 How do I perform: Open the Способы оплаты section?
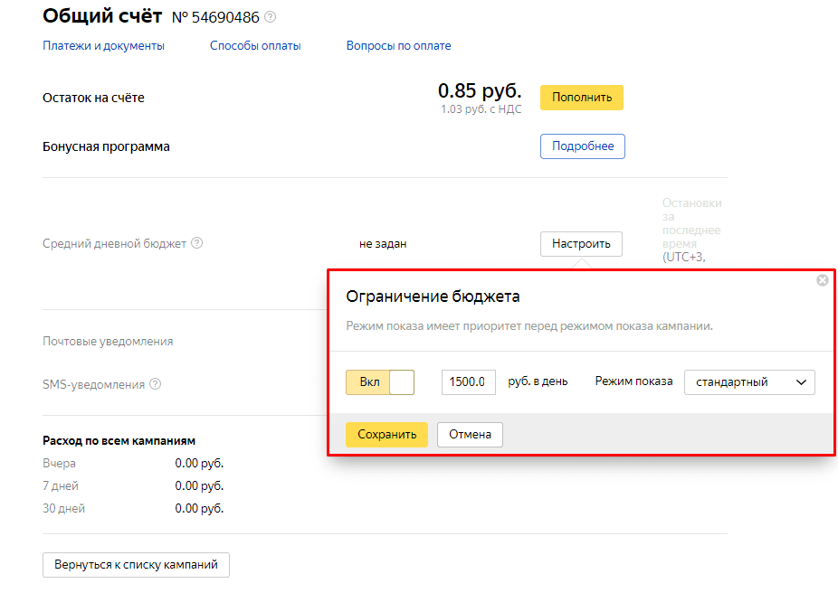[x=256, y=45]
